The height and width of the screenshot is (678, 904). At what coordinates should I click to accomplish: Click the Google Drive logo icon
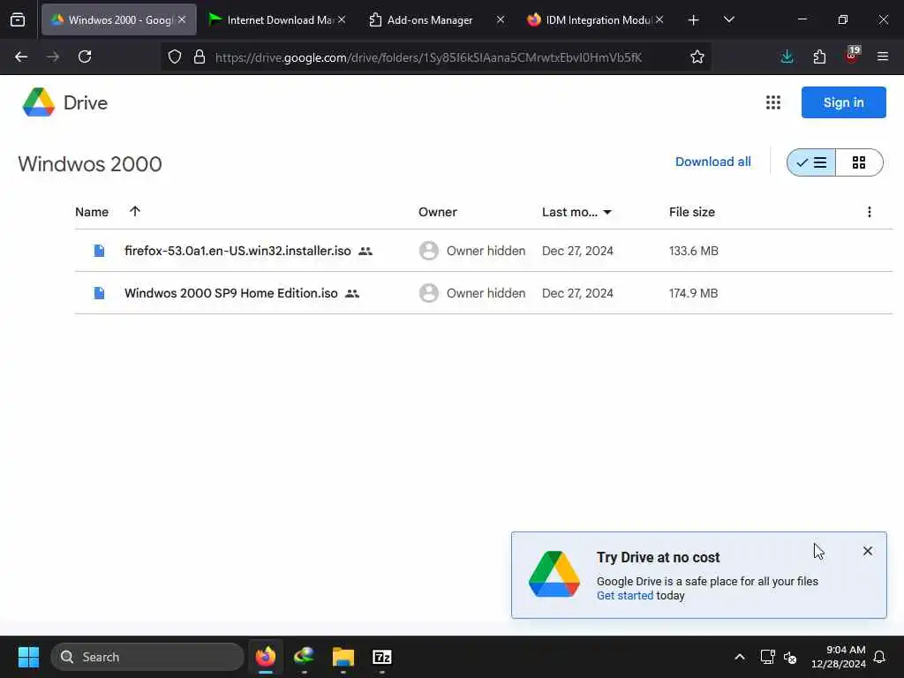pos(39,102)
